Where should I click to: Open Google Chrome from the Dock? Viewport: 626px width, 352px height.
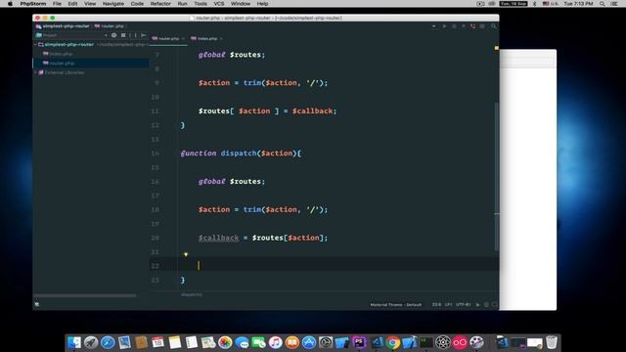pos(393,342)
